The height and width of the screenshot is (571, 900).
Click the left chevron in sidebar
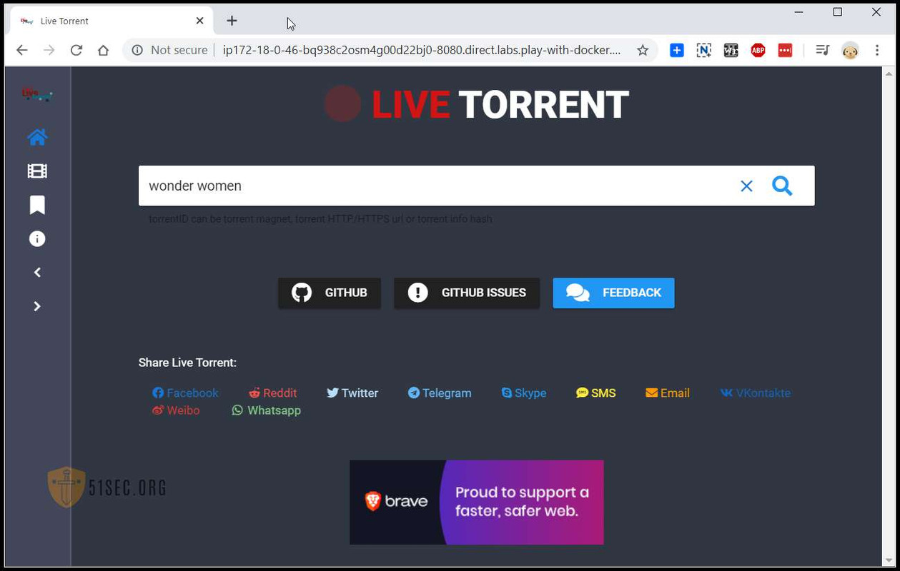tap(37, 273)
